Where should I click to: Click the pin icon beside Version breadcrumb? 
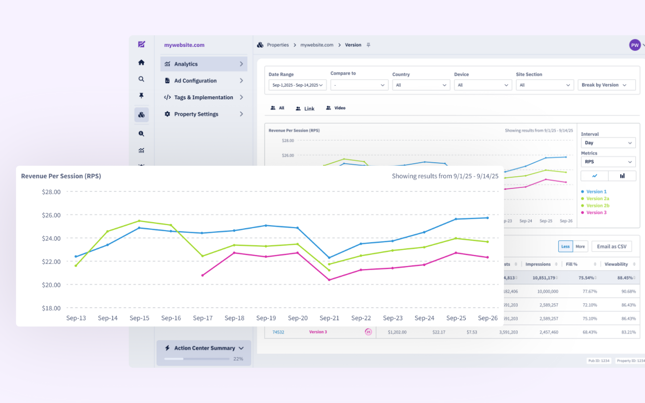click(368, 45)
